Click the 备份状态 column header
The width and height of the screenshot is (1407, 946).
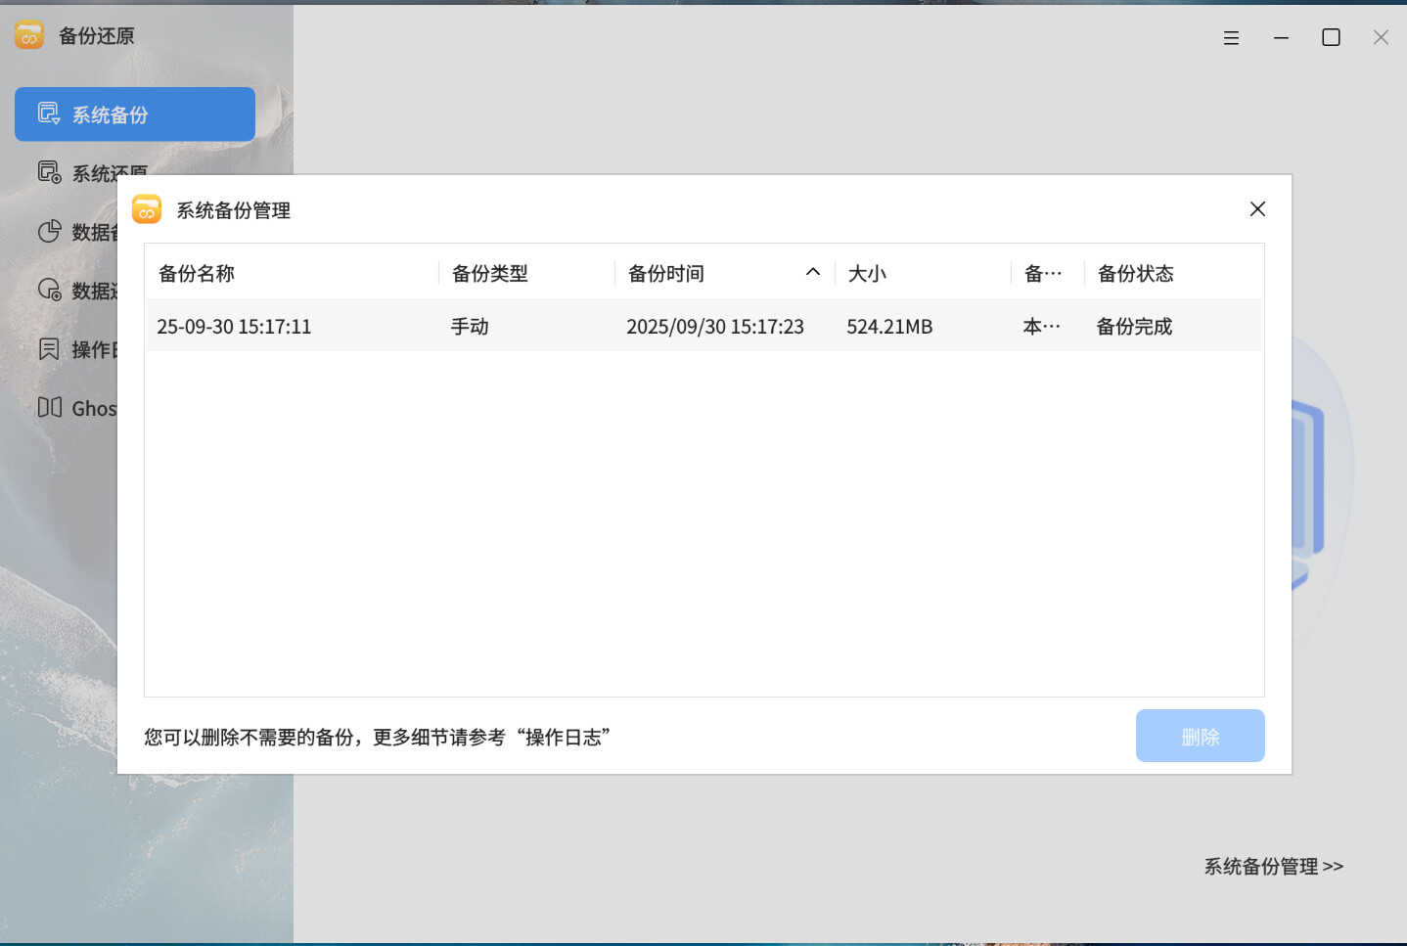tap(1135, 274)
